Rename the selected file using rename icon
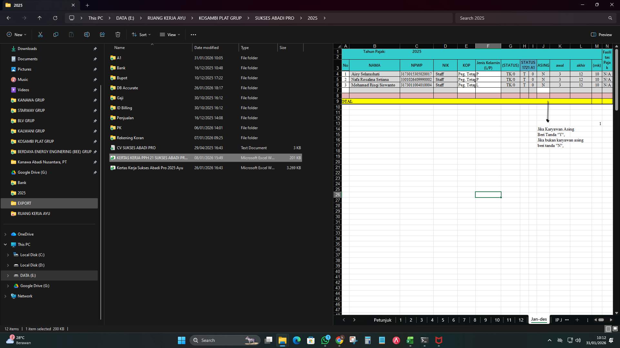This screenshot has width=620, height=348. (87, 34)
